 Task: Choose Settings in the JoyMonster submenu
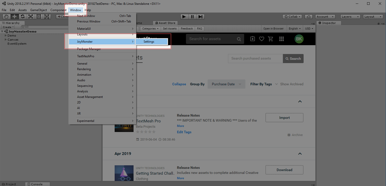click(x=151, y=42)
